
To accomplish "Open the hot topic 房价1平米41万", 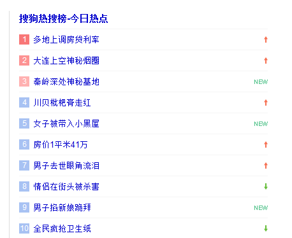I will (x=61, y=144).
